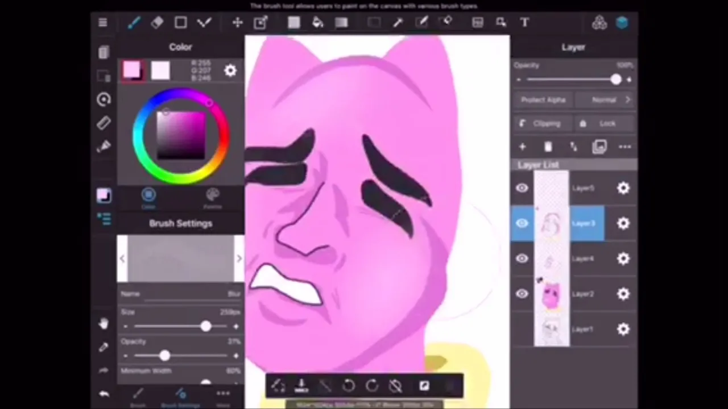The height and width of the screenshot is (409, 728).
Task: Click the rotate-left arrow in canvas bar
Action: click(x=348, y=386)
